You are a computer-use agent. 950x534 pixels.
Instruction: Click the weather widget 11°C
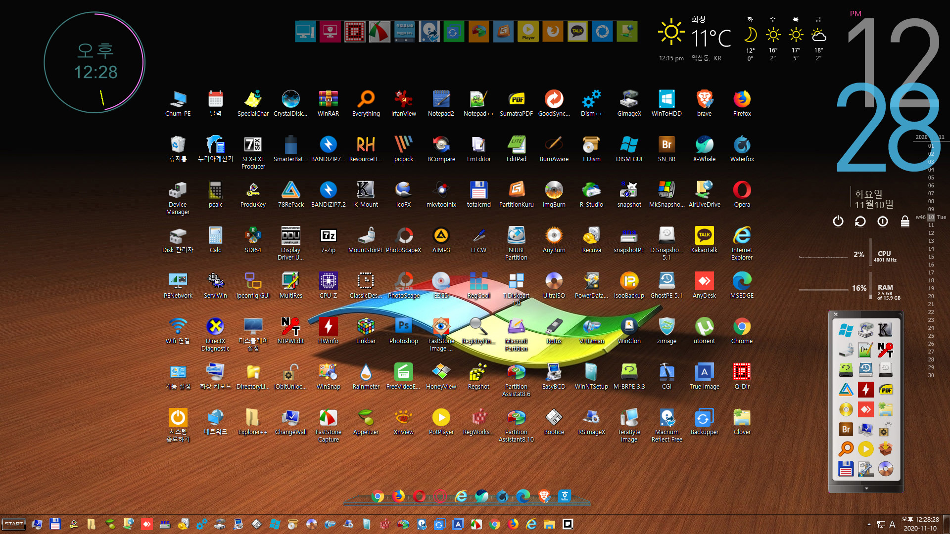pyautogui.click(x=711, y=39)
